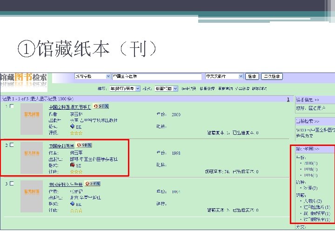Click the language filter with count (3)

(x=310, y=188)
